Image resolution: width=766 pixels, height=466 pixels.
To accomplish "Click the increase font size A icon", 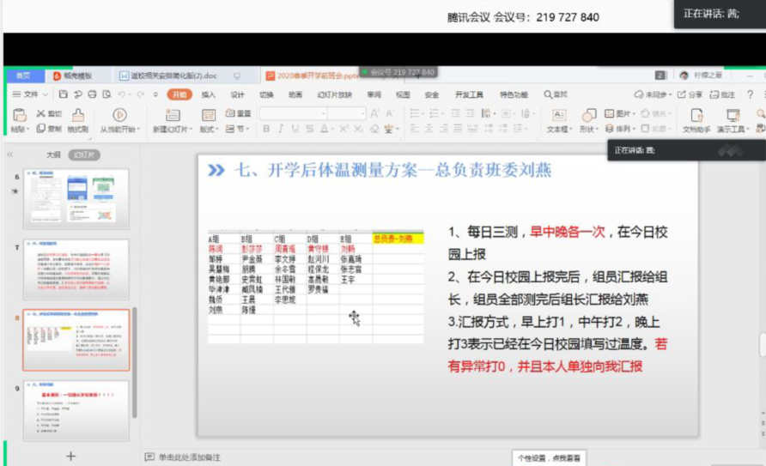I will pos(374,113).
